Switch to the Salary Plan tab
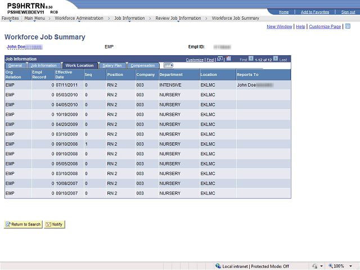360x270 pixels. coord(112,66)
